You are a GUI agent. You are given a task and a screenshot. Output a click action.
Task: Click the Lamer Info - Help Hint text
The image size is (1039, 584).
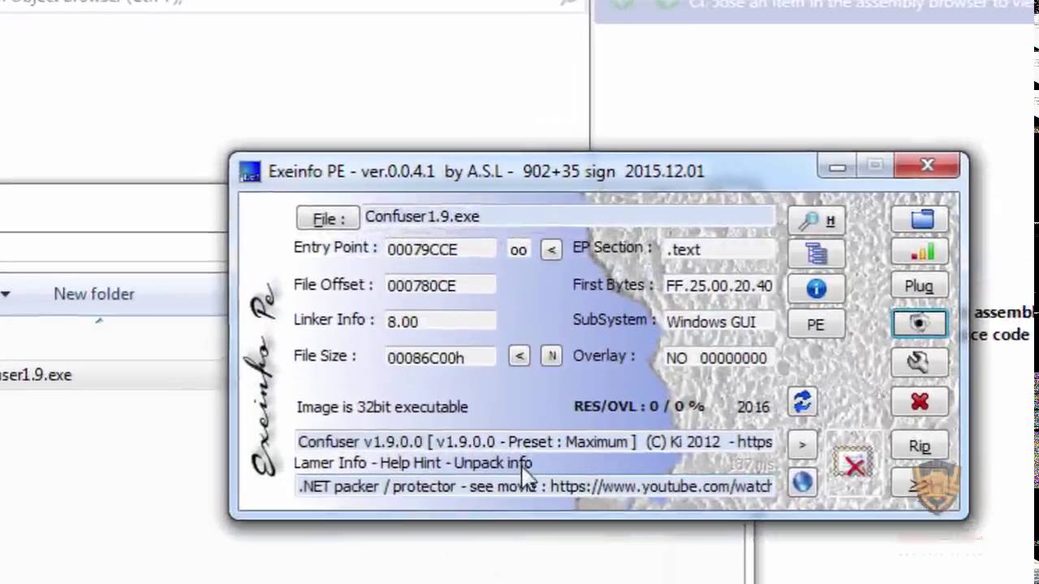[x=413, y=463]
